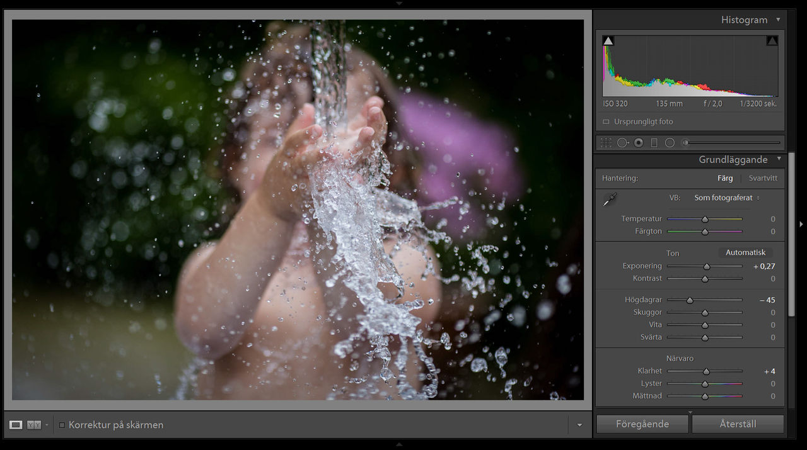Image resolution: width=807 pixels, height=450 pixels.
Task: Select the Crop Overlay tool
Action: tap(606, 143)
